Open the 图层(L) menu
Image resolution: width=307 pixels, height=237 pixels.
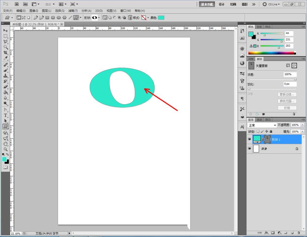pyautogui.click(x=47, y=10)
